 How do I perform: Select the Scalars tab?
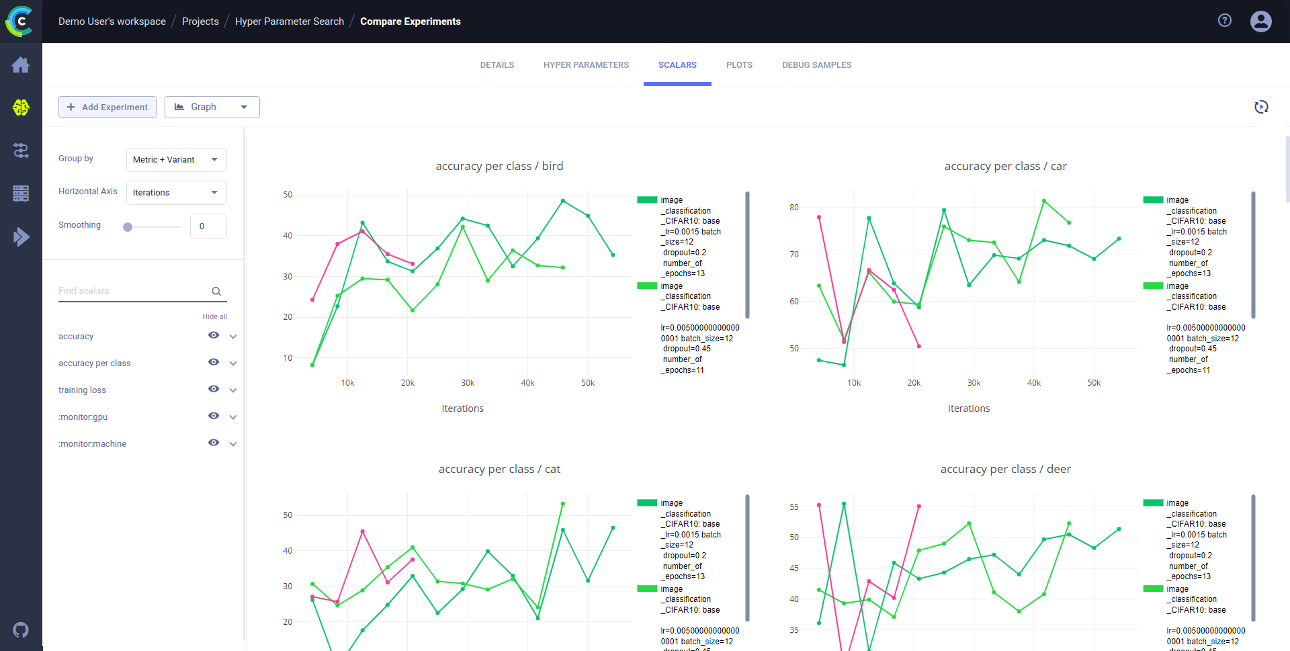pos(677,65)
